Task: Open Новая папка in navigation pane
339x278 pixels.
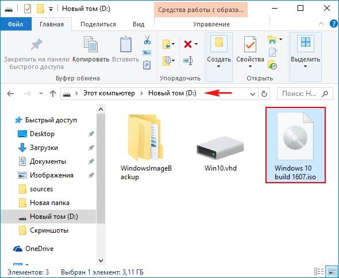Action: pyautogui.click(x=49, y=203)
